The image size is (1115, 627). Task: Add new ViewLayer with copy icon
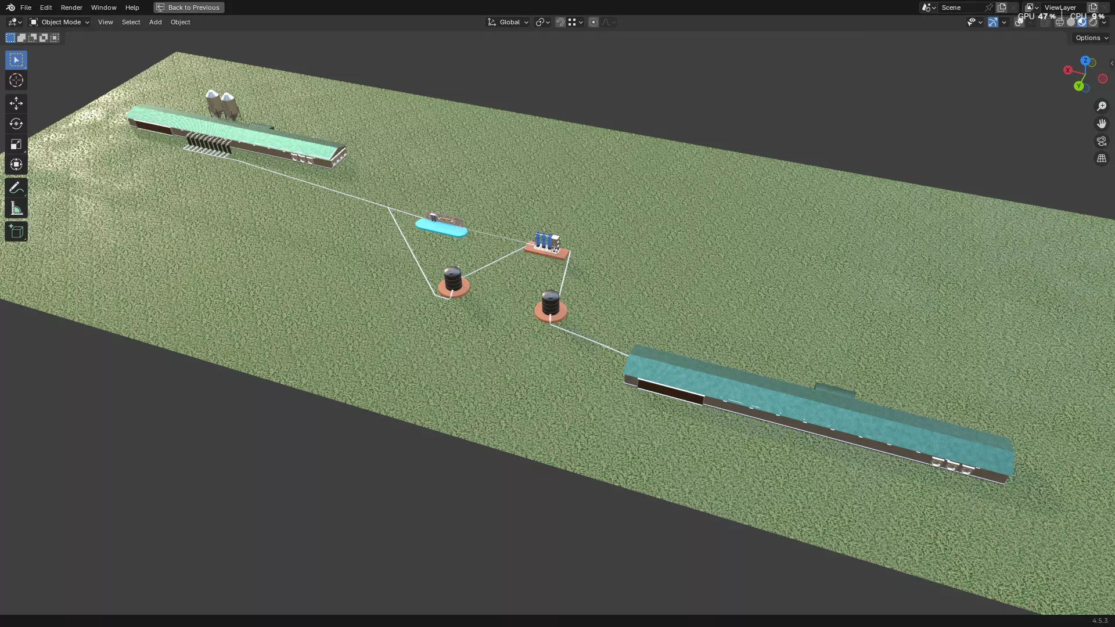pyautogui.click(x=1093, y=8)
